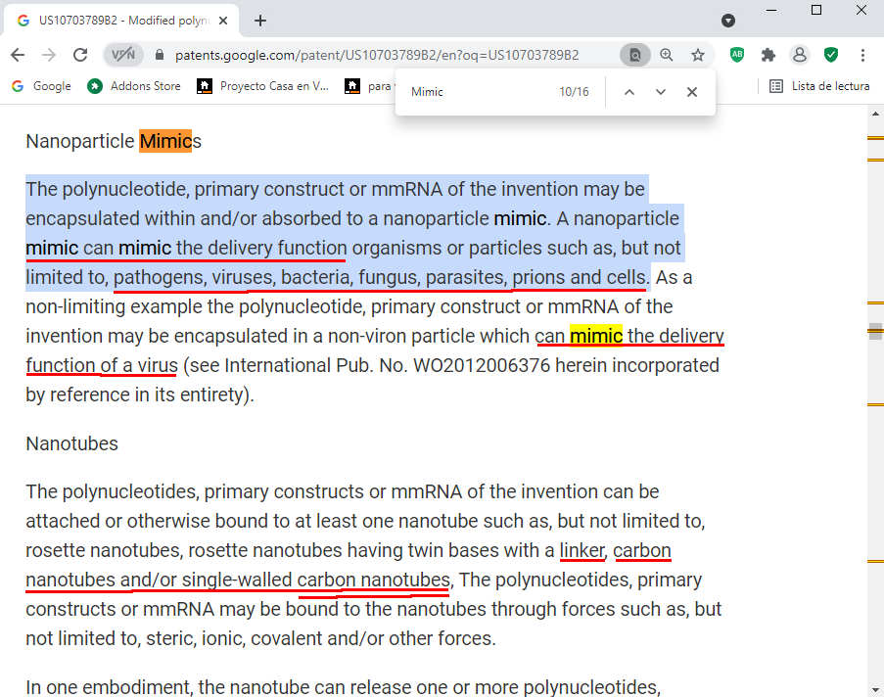The height and width of the screenshot is (697, 884).
Task: Open Lista de lectura reading list
Action: [x=820, y=86]
